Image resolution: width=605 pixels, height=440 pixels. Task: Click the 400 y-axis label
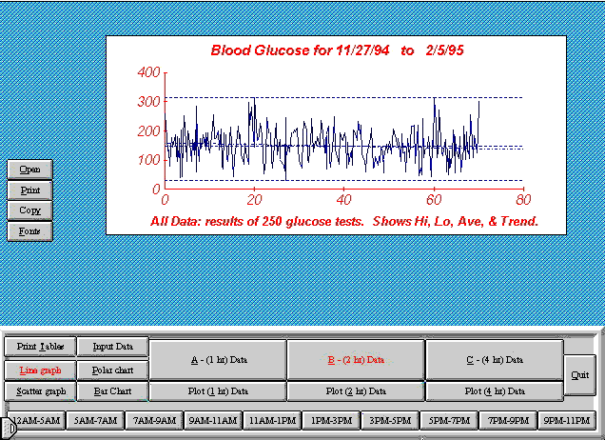click(148, 72)
